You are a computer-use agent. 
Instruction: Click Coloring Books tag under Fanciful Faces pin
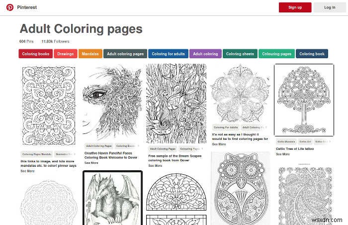pos(125,146)
